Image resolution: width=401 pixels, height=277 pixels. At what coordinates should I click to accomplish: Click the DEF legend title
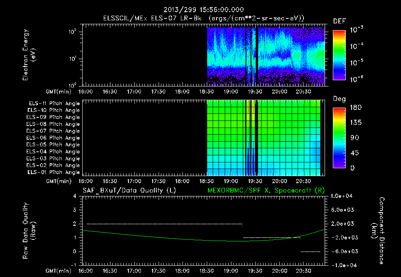[x=340, y=21]
